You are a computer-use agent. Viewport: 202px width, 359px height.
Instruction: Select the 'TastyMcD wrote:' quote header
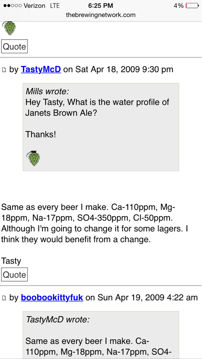click(x=58, y=319)
